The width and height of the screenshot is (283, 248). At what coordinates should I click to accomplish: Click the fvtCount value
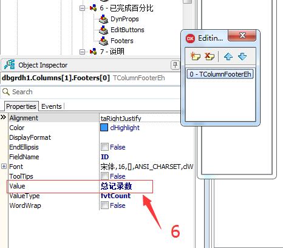coord(115,196)
